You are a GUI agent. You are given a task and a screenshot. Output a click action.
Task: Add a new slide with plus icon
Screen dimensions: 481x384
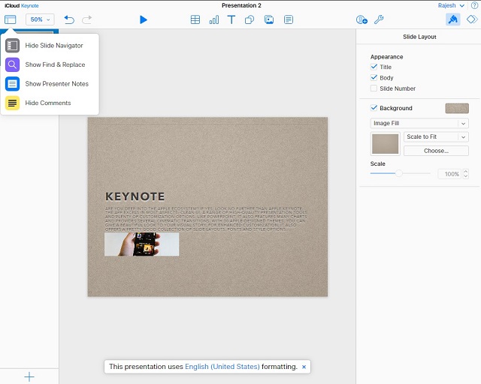(29, 376)
